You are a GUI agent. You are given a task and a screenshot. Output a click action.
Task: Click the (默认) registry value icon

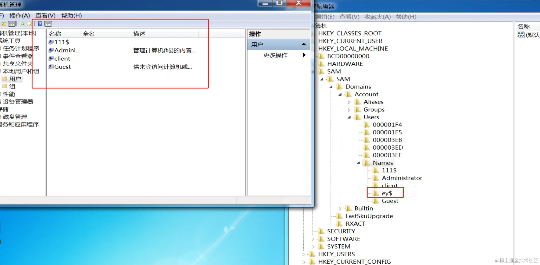(521, 35)
